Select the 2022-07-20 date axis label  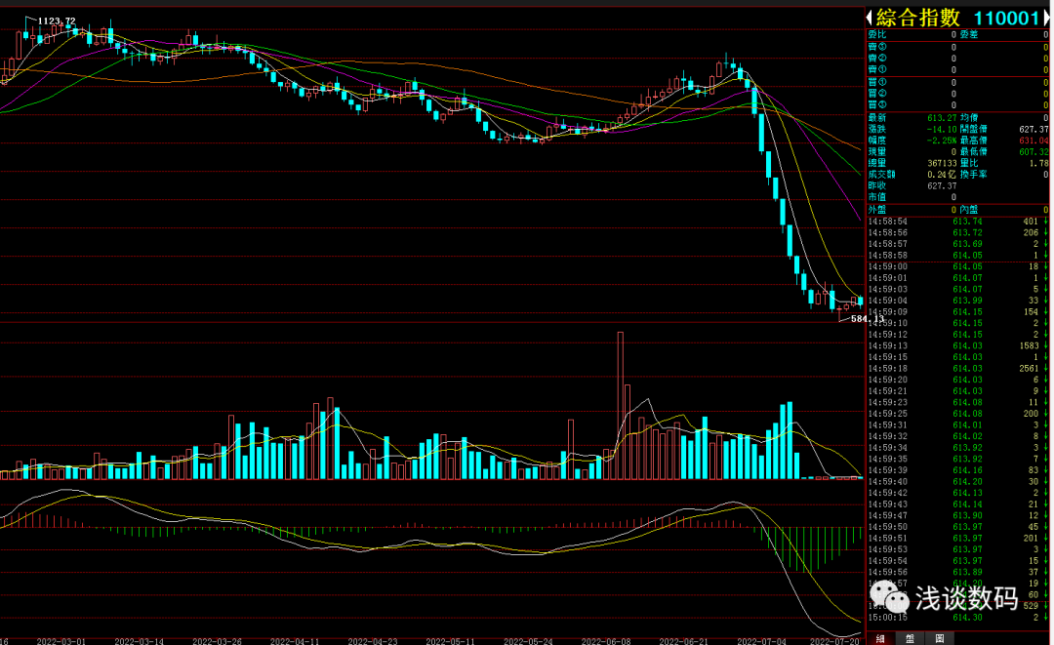point(834,641)
